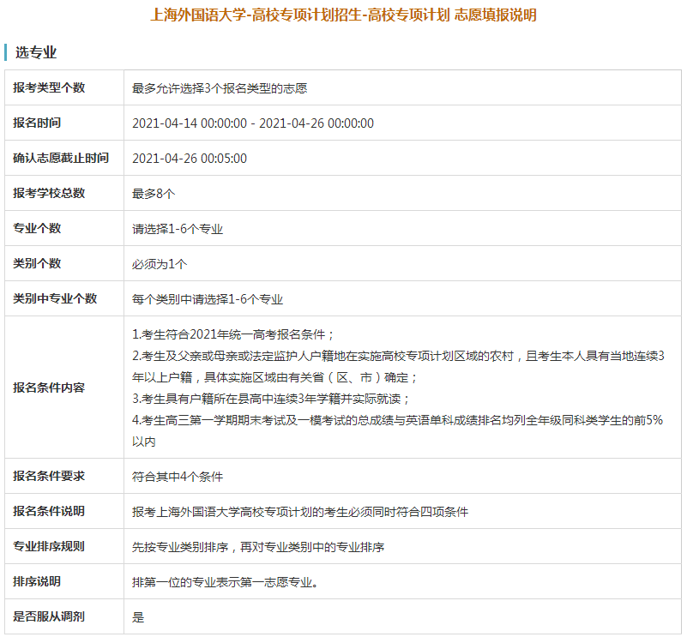This screenshot has height=637, width=687.
Task: Click condition 1 about 2021年统一高考报名条件
Action: coord(232,334)
